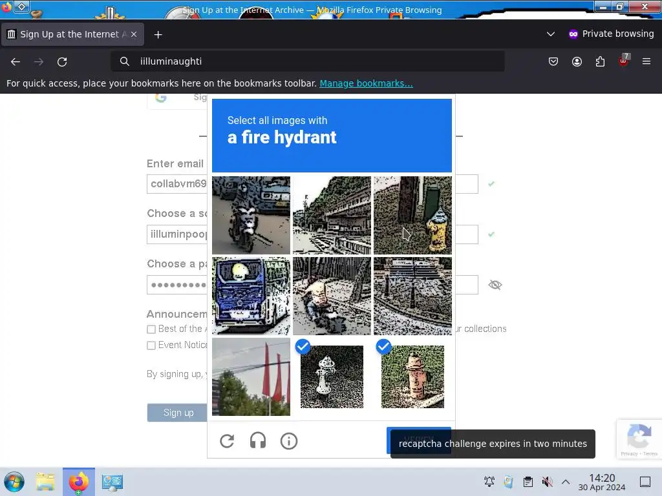Click the forward navigation arrow

[39, 62]
